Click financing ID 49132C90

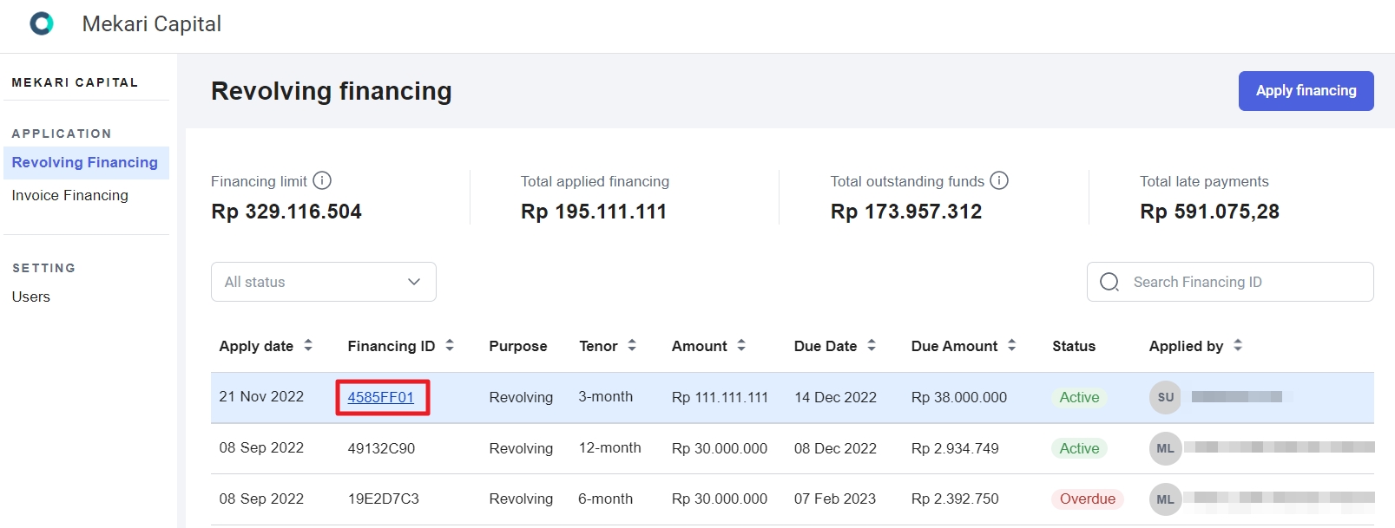(x=381, y=448)
